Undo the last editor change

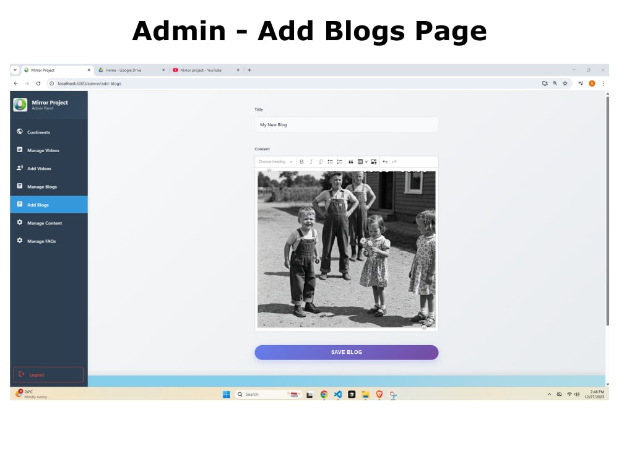click(385, 161)
